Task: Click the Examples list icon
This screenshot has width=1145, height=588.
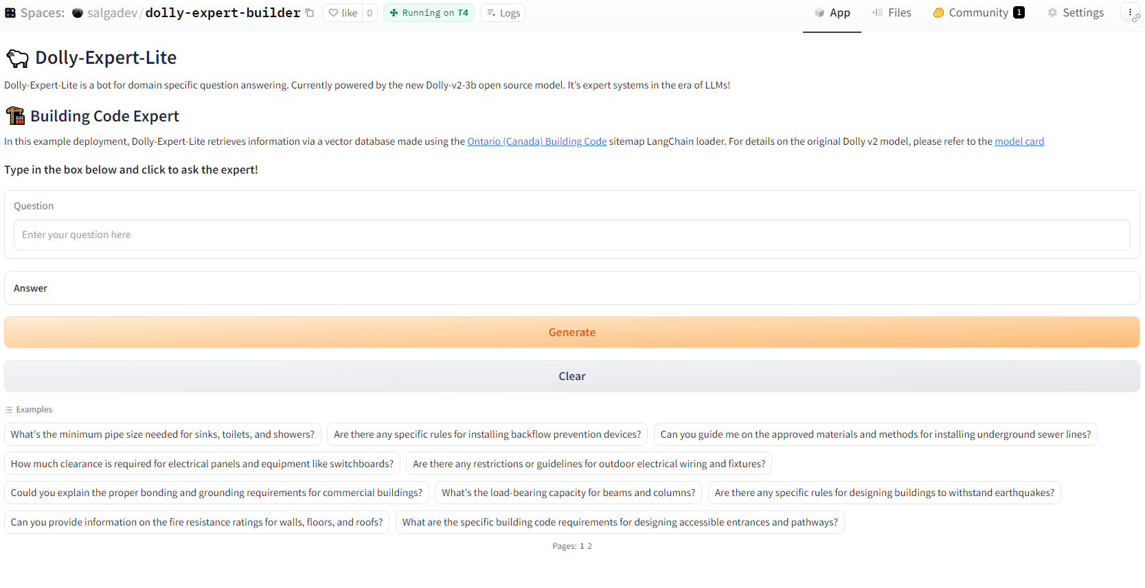Action: (9, 410)
